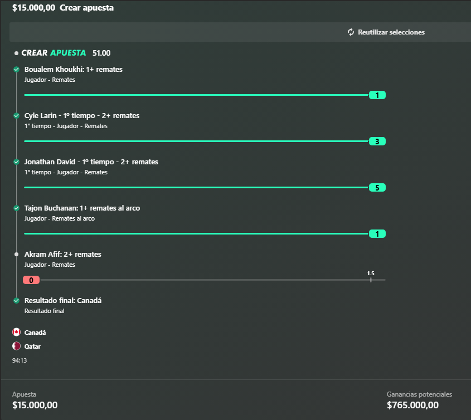Click 'Cyle Larin - 1º tiempo - 2+ remates'
This screenshot has height=420, width=471.
(x=82, y=115)
